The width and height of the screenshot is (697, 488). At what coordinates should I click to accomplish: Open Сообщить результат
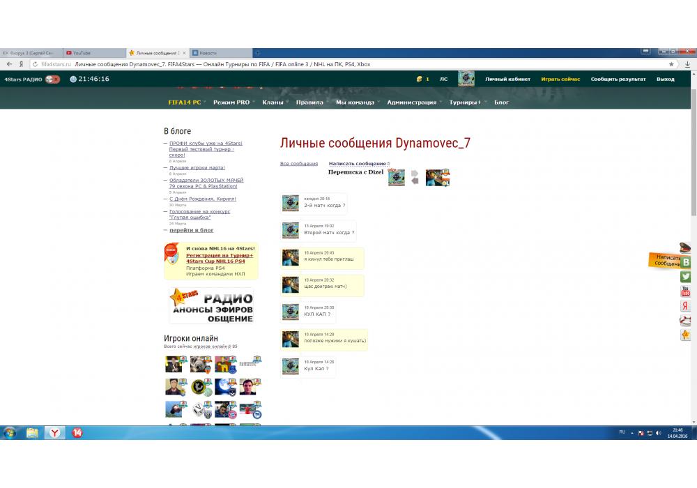tap(618, 79)
